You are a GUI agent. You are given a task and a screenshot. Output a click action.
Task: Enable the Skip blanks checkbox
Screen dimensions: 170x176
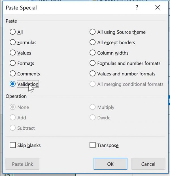tap(12, 145)
